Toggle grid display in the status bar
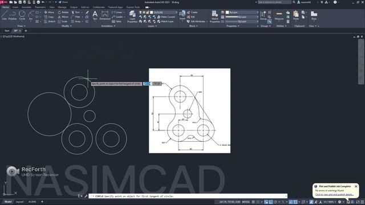Viewport: 365px width, 205px height. pyautogui.click(x=253, y=202)
